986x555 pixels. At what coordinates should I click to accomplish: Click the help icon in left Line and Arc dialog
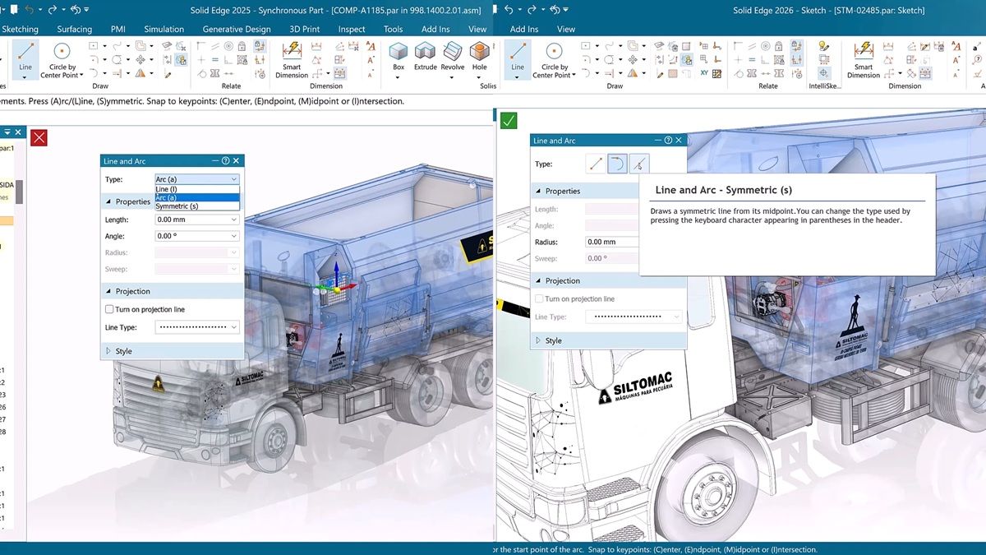225,161
